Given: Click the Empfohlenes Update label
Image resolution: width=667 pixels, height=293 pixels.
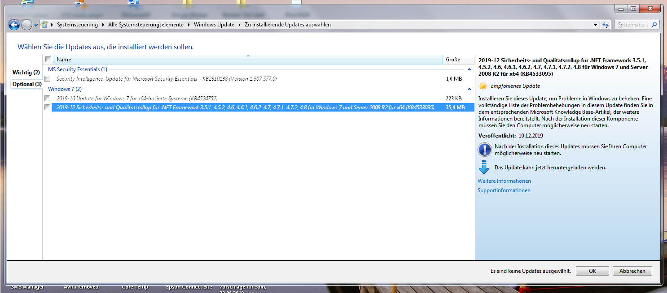Looking at the screenshot, I should pos(515,86).
